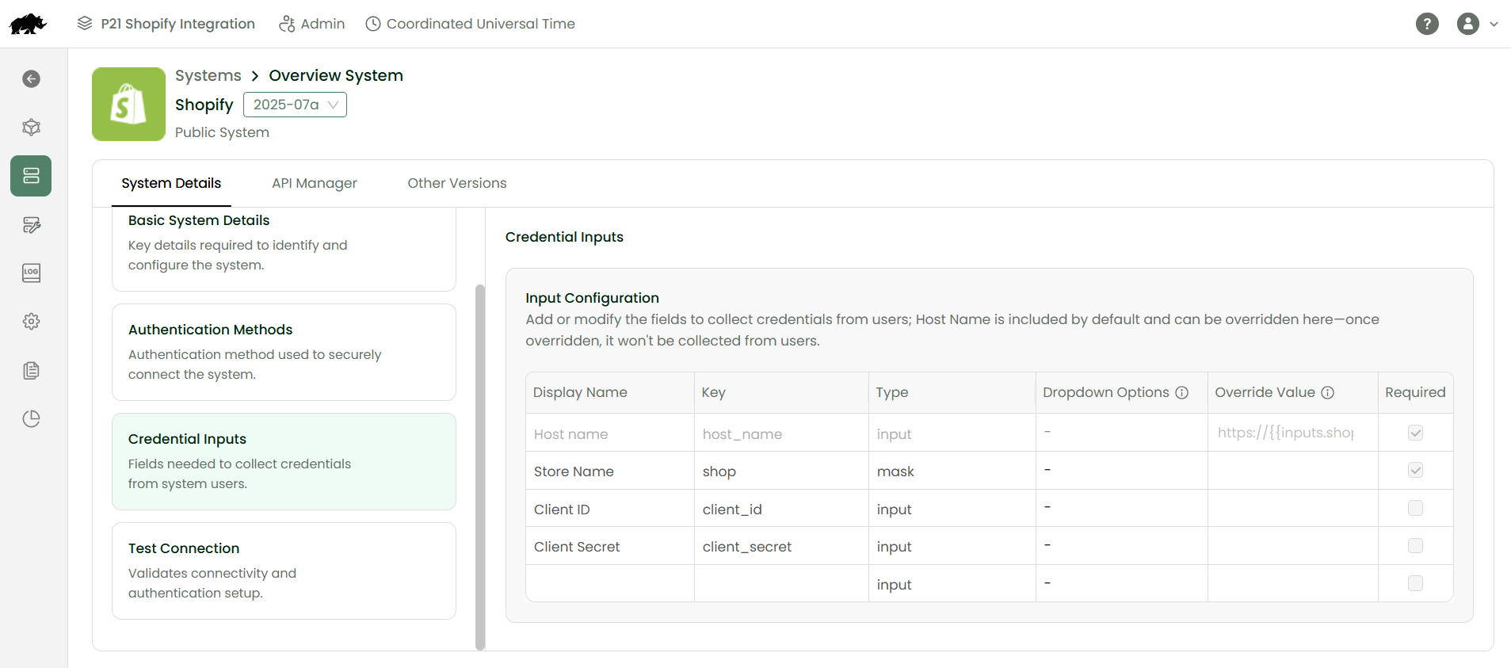Open Type dropdown for Store Name row
1511x668 pixels.
tap(951, 471)
